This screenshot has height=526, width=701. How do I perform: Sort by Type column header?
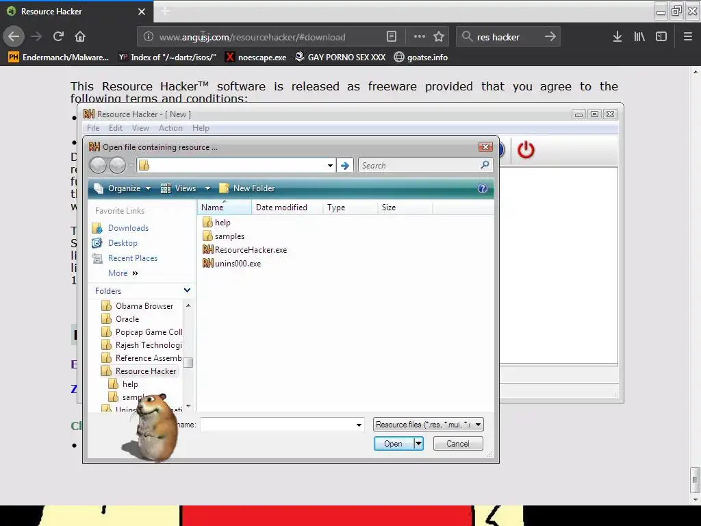click(350, 208)
